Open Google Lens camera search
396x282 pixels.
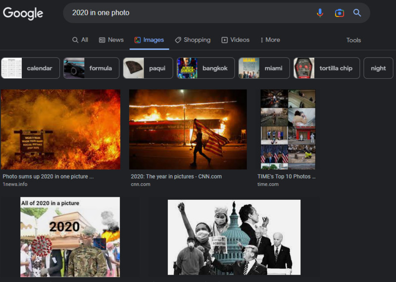click(339, 13)
